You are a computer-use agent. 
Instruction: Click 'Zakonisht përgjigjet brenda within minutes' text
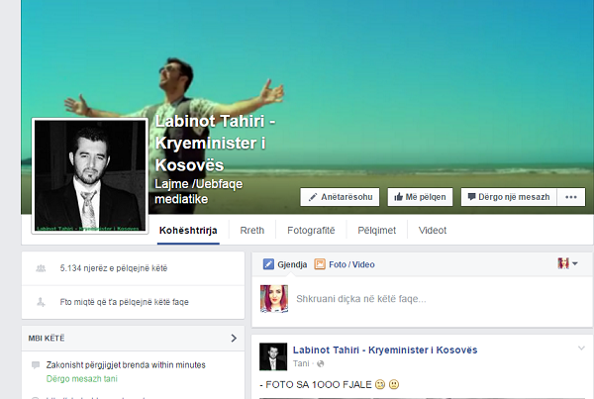126,365
